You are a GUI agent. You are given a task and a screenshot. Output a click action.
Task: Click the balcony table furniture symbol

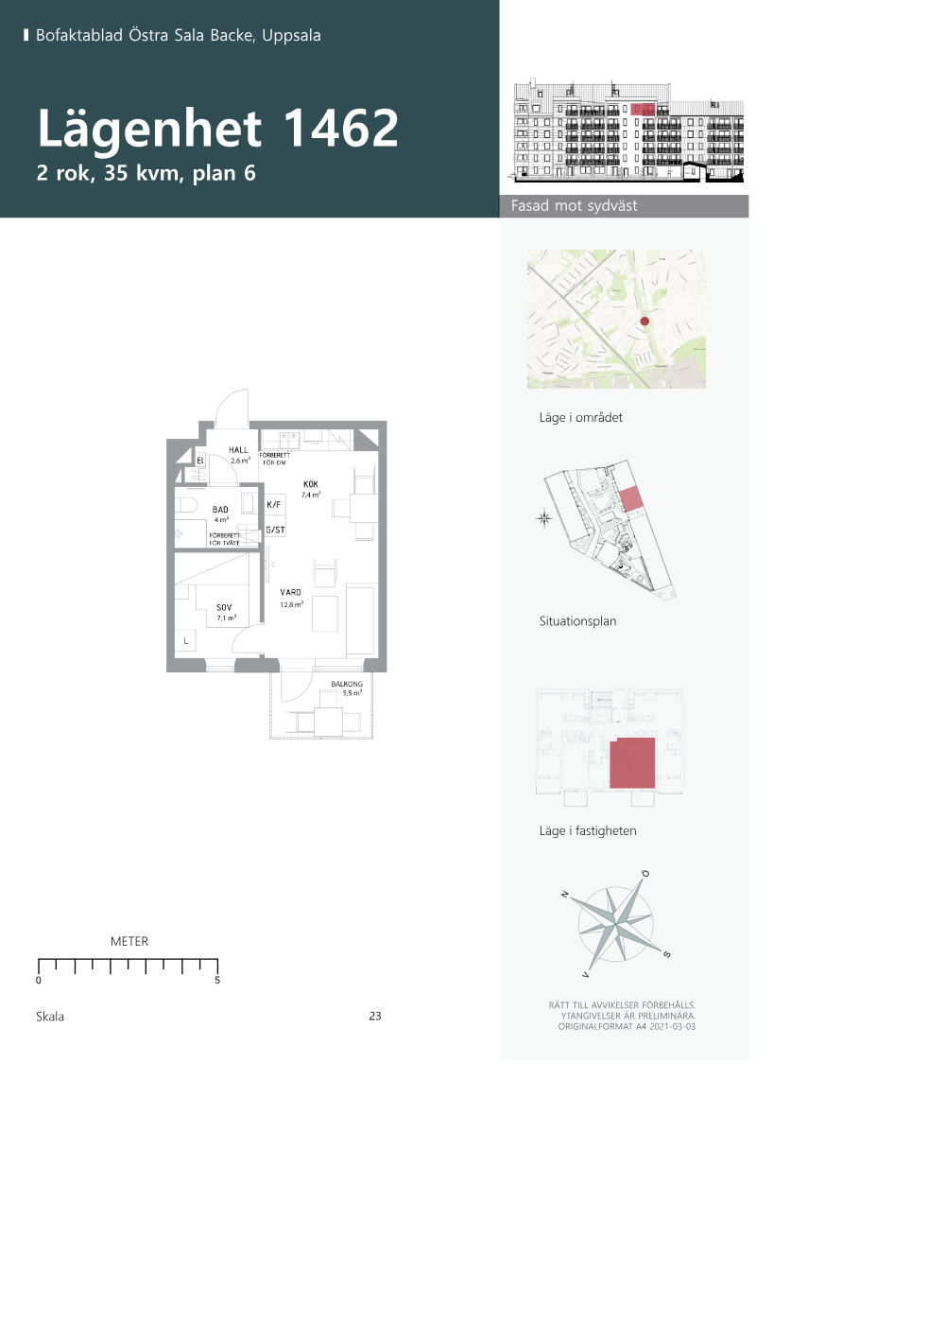tap(328, 722)
